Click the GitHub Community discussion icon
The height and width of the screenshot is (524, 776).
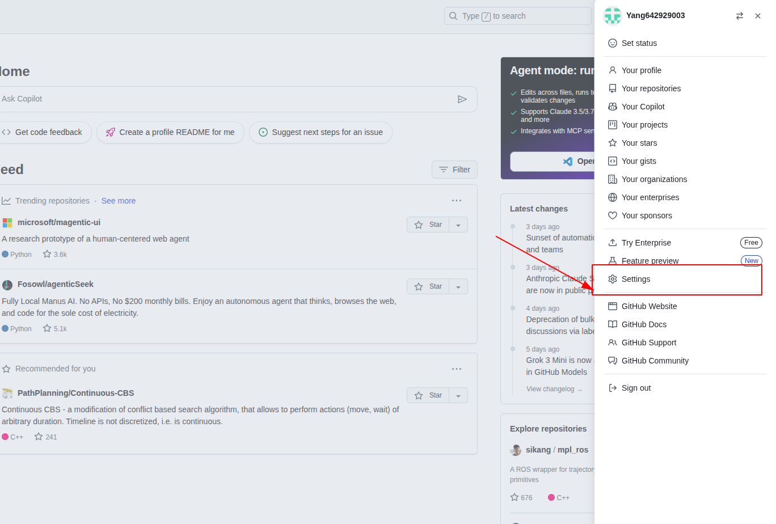coord(613,361)
